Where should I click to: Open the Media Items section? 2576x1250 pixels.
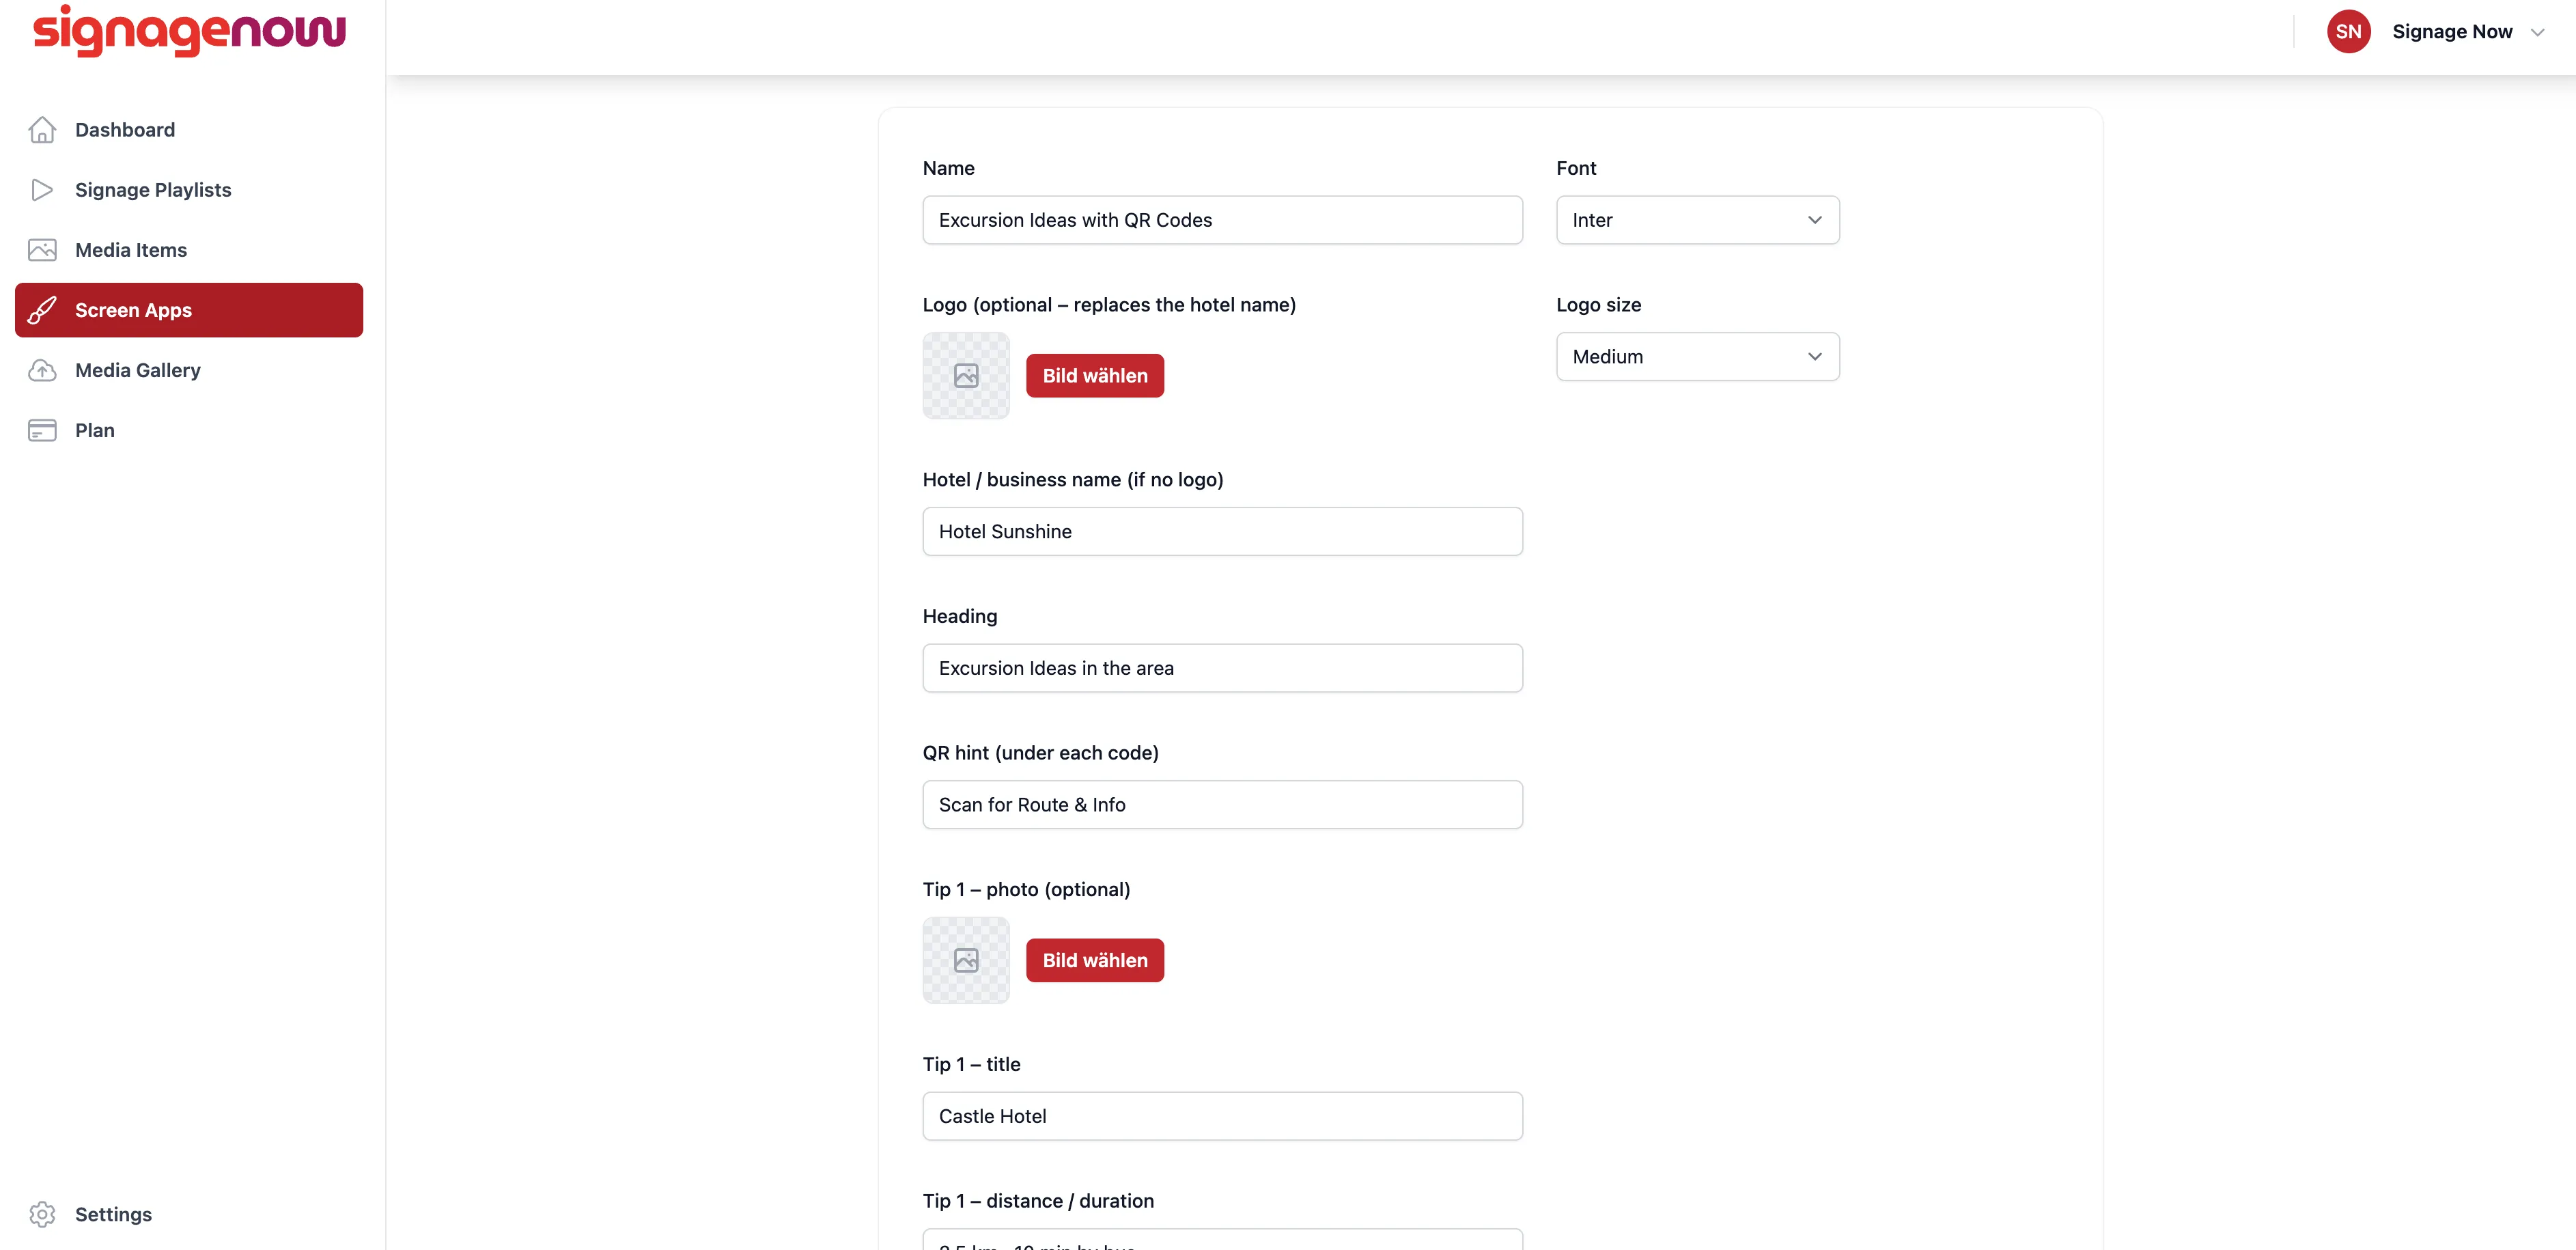[189, 250]
